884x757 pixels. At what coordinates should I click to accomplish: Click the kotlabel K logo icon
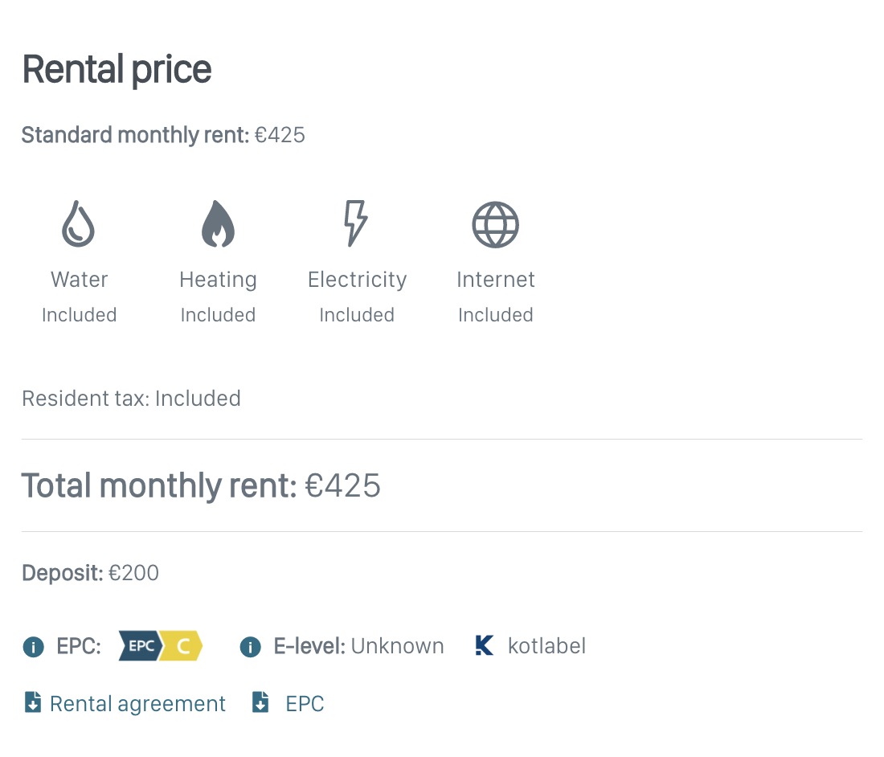(485, 646)
